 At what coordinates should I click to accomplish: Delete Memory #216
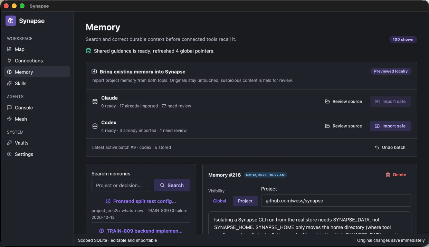click(x=396, y=175)
